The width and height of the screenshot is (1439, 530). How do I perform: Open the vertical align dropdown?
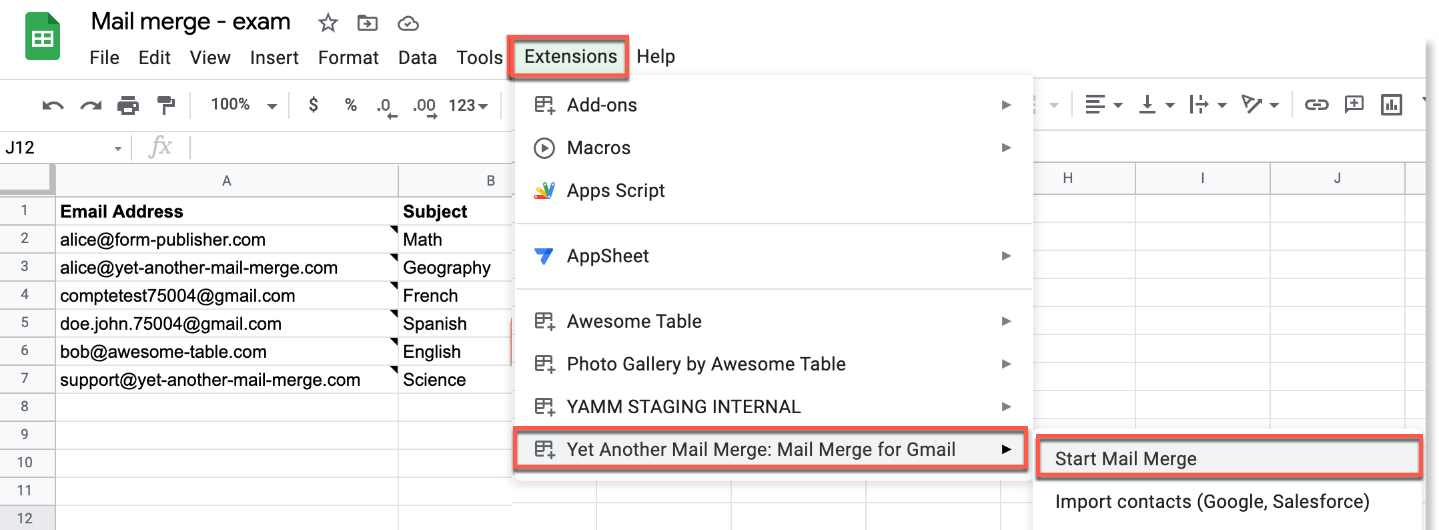point(1157,105)
